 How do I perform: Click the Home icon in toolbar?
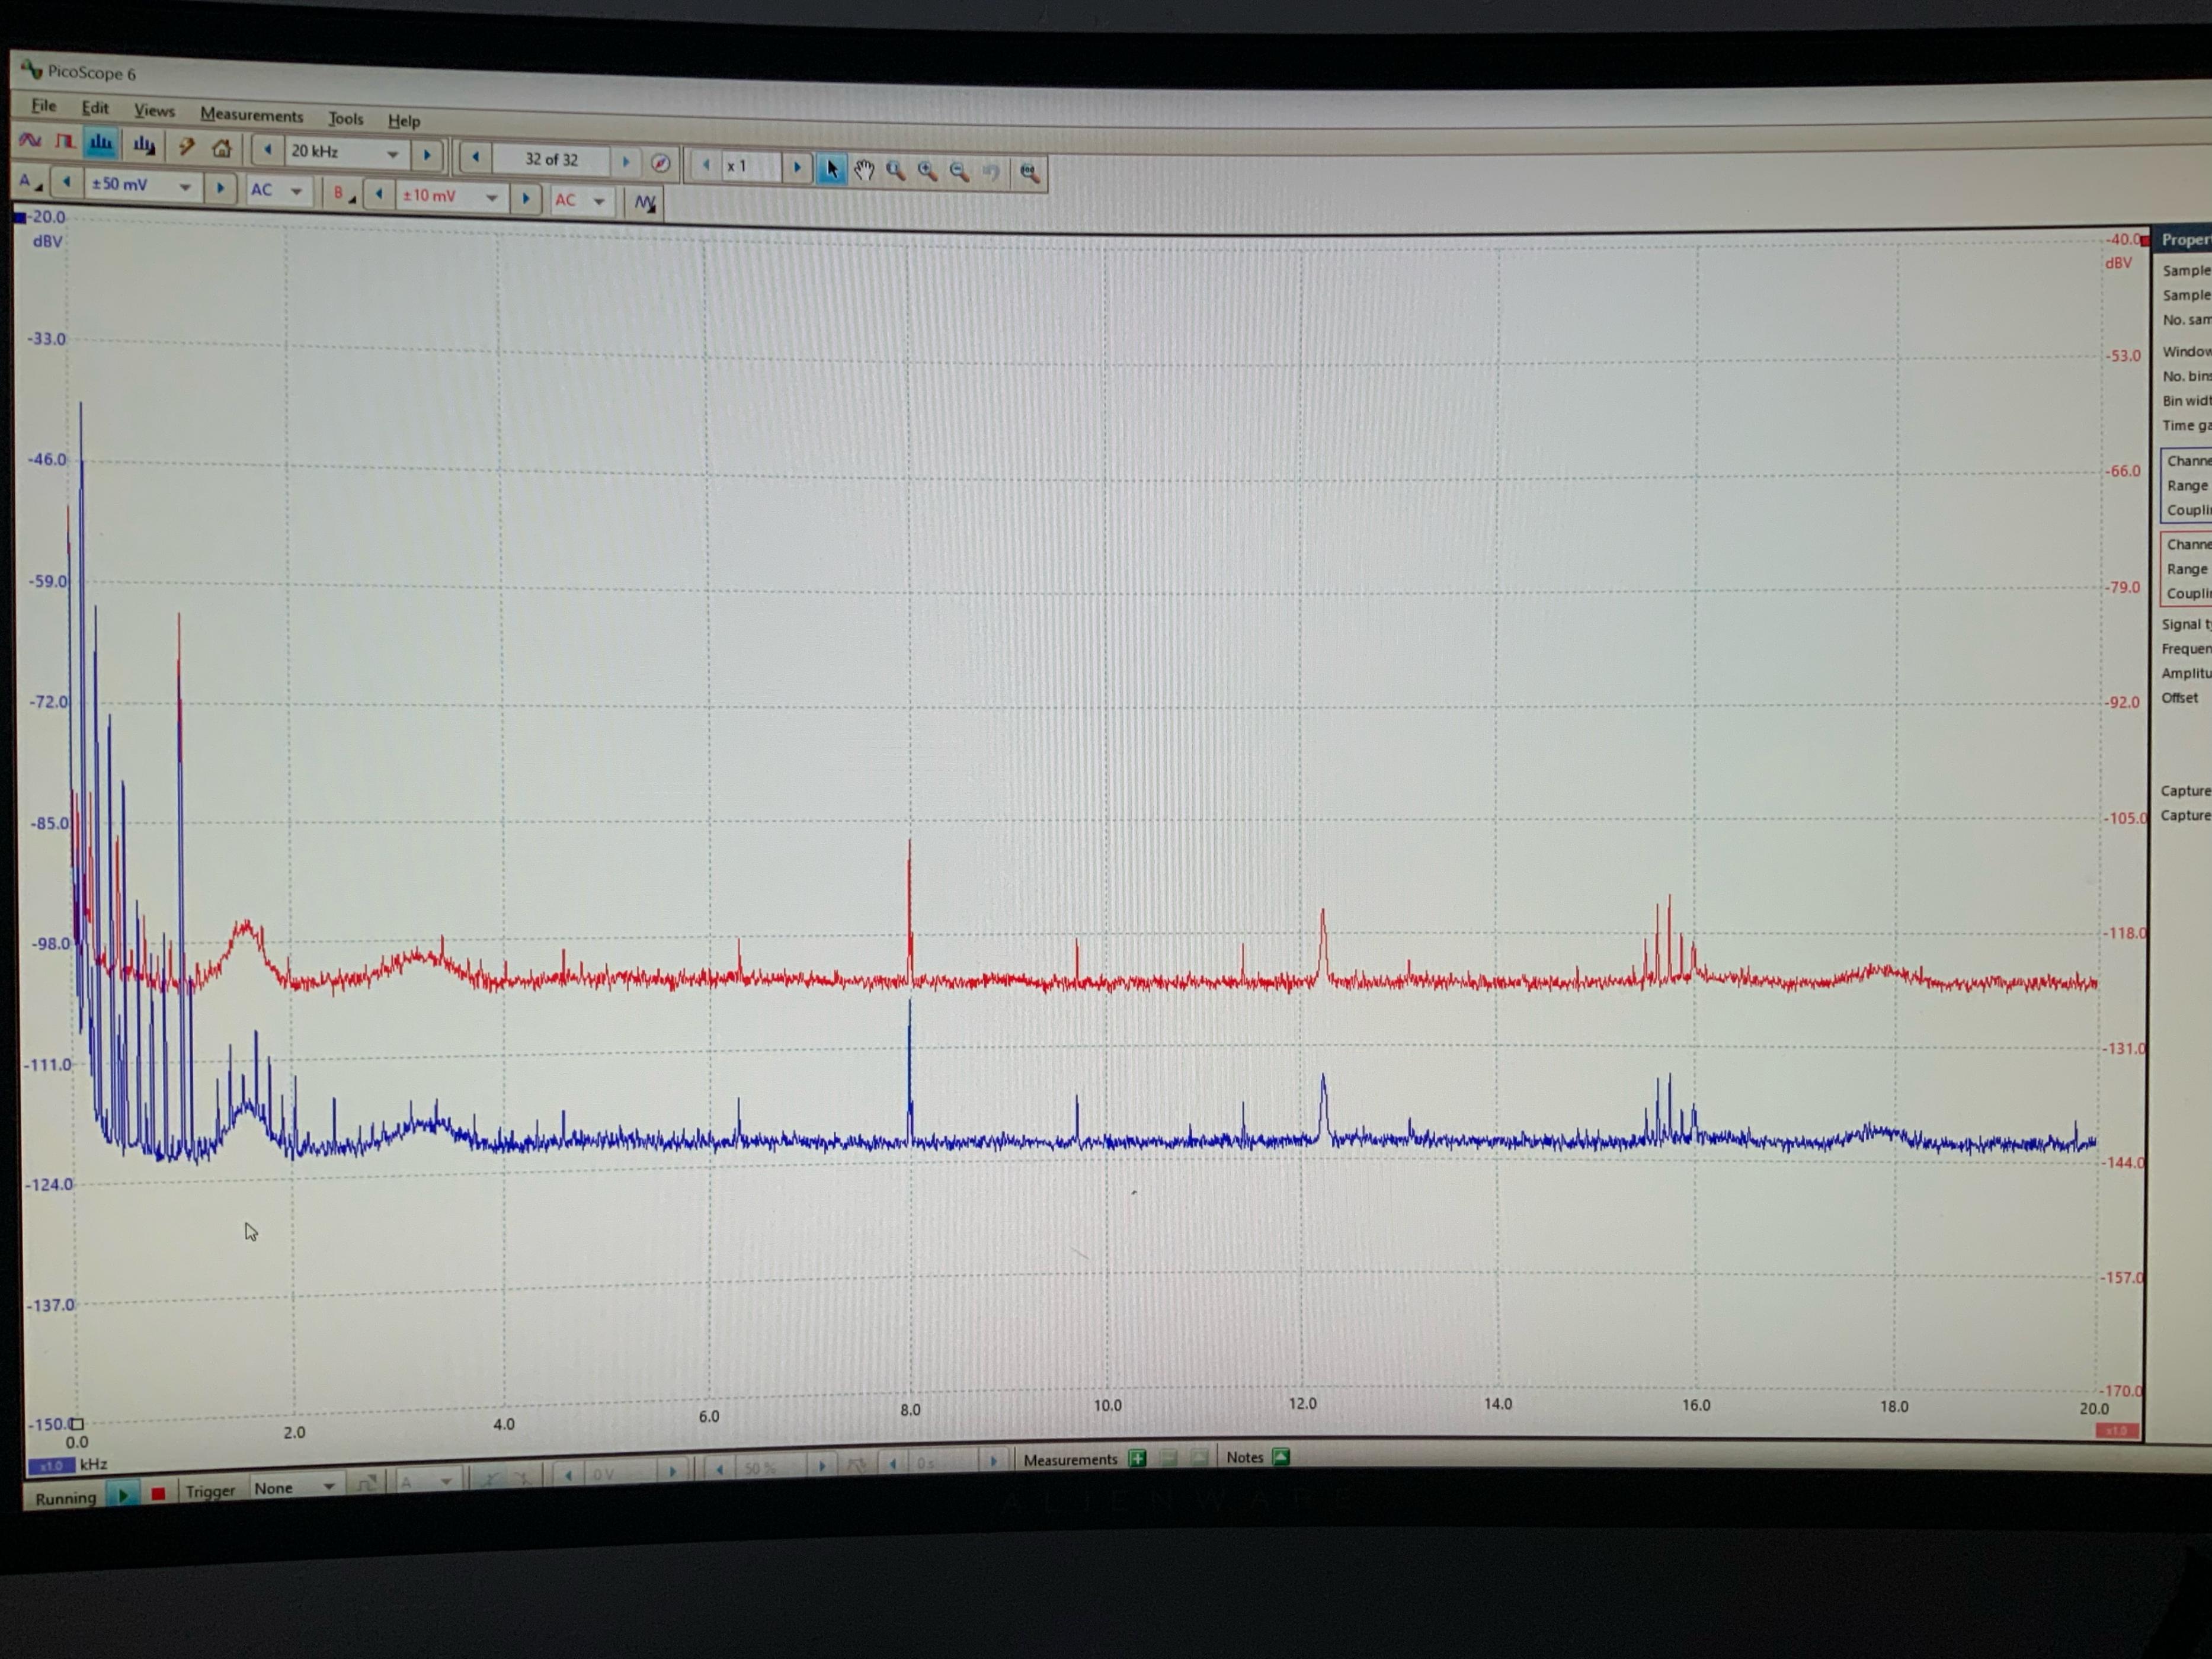point(222,148)
